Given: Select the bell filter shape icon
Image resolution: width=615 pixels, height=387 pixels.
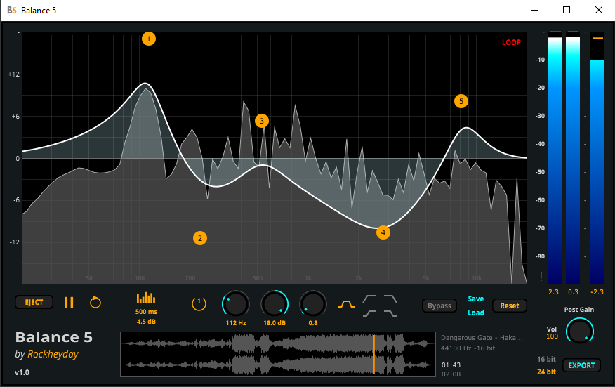Looking at the screenshot, I should coord(347,304).
